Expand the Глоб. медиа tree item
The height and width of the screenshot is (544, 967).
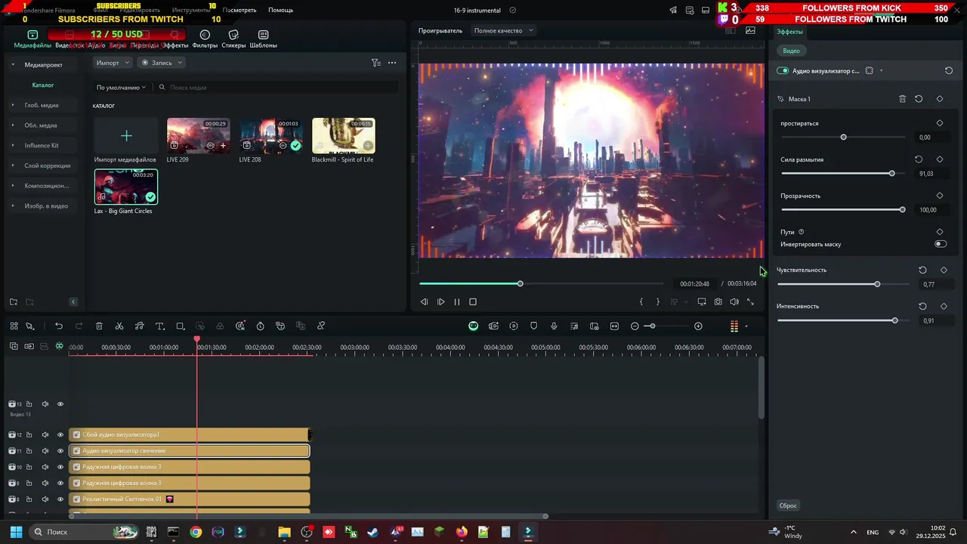point(13,105)
